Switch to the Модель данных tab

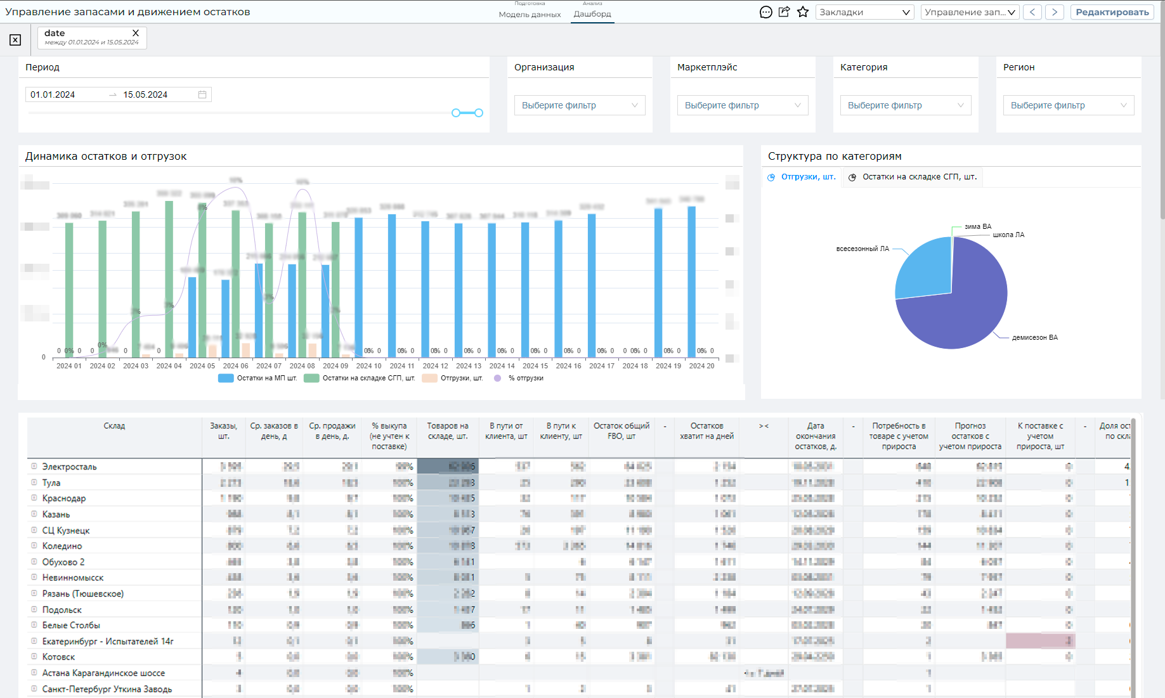pyautogui.click(x=530, y=14)
